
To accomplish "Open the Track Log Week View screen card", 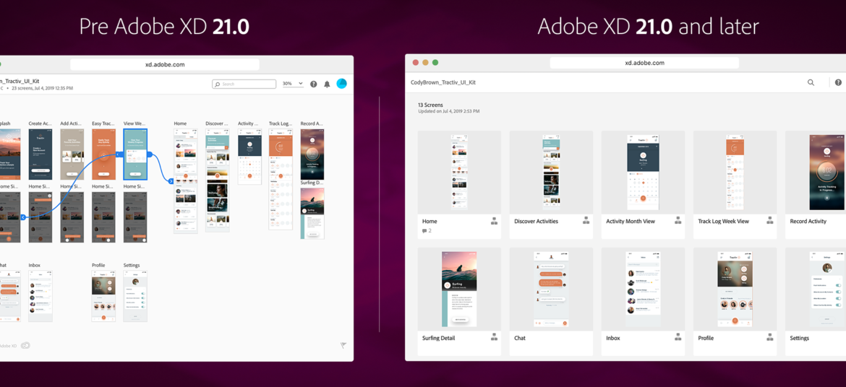I will click(x=735, y=185).
